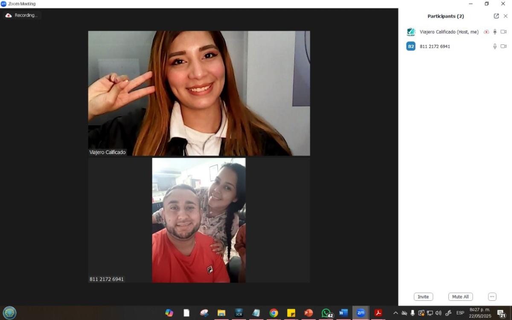Open Google Chrome from the taskbar
Image resolution: width=512 pixels, height=320 pixels.
pyautogui.click(x=273, y=313)
